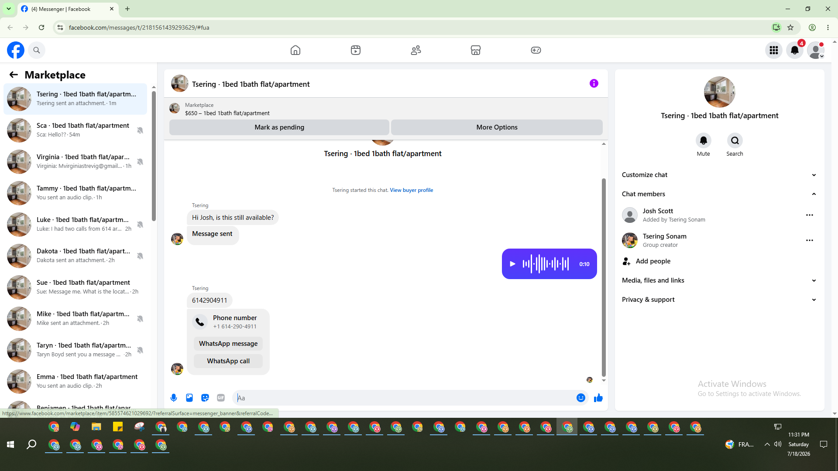Open Josh Scott member options menu
The image size is (838, 471).
tap(810, 215)
